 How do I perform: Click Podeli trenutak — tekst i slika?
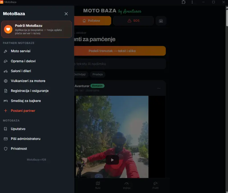[x=120, y=51]
